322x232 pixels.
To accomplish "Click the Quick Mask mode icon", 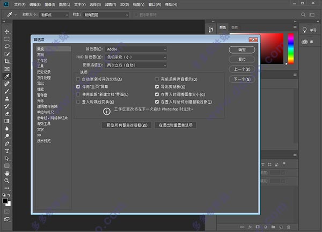I will pyautogui.click(x=7, y=212).
